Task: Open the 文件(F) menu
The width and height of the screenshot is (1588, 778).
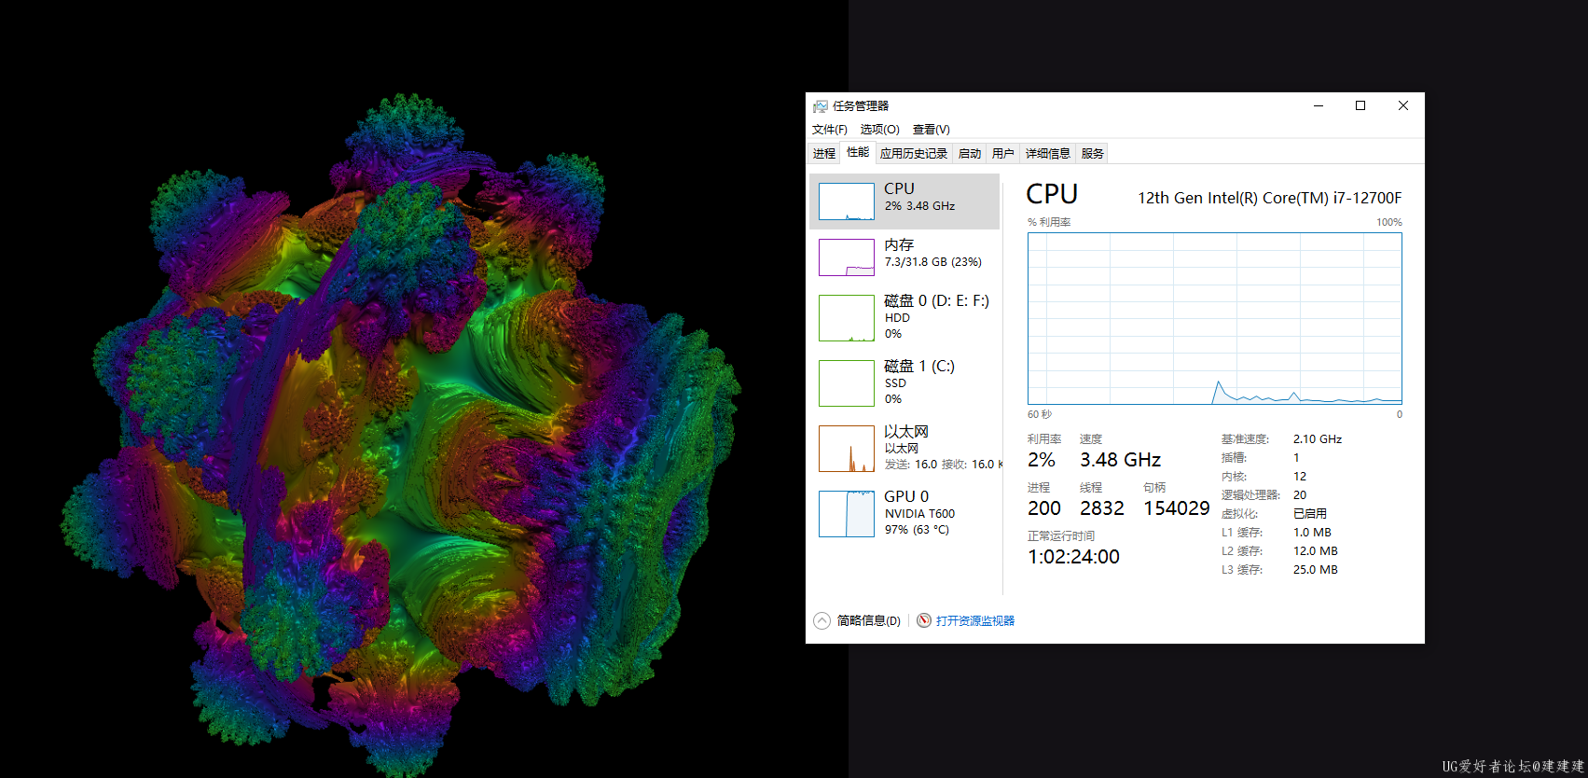Action: tap(829, 130)
